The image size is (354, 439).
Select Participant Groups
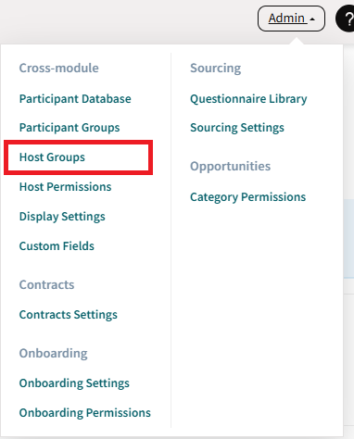pos(70,128)
